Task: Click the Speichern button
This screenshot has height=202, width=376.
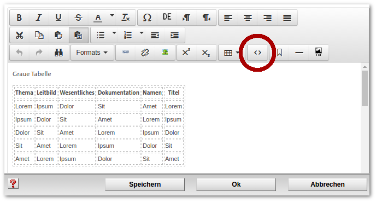Action: pyautogui.click(x=145, y=184)
